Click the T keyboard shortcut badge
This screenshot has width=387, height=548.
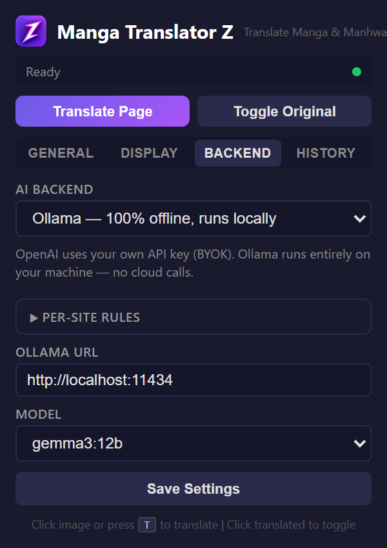pos(146,525)
